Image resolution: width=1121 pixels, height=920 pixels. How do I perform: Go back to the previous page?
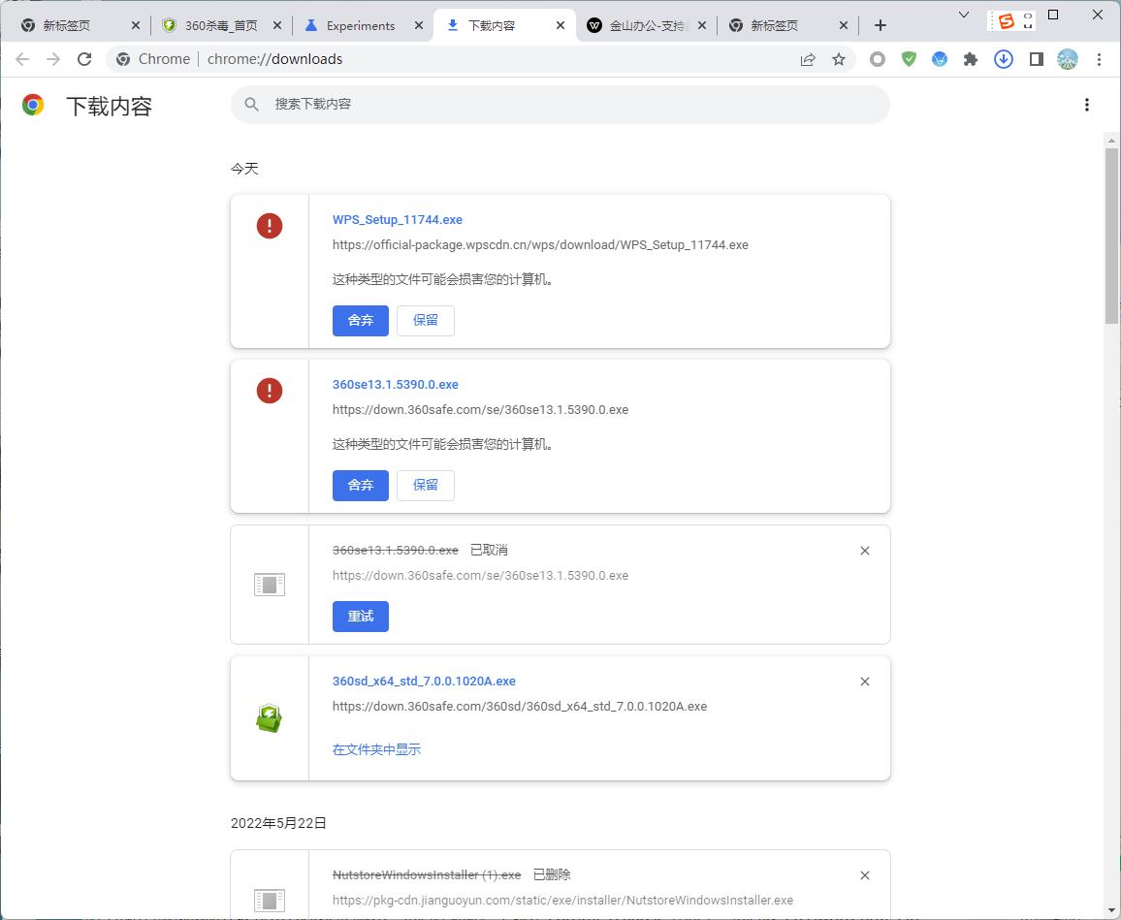pyautogui.click(x=22, y=59)
